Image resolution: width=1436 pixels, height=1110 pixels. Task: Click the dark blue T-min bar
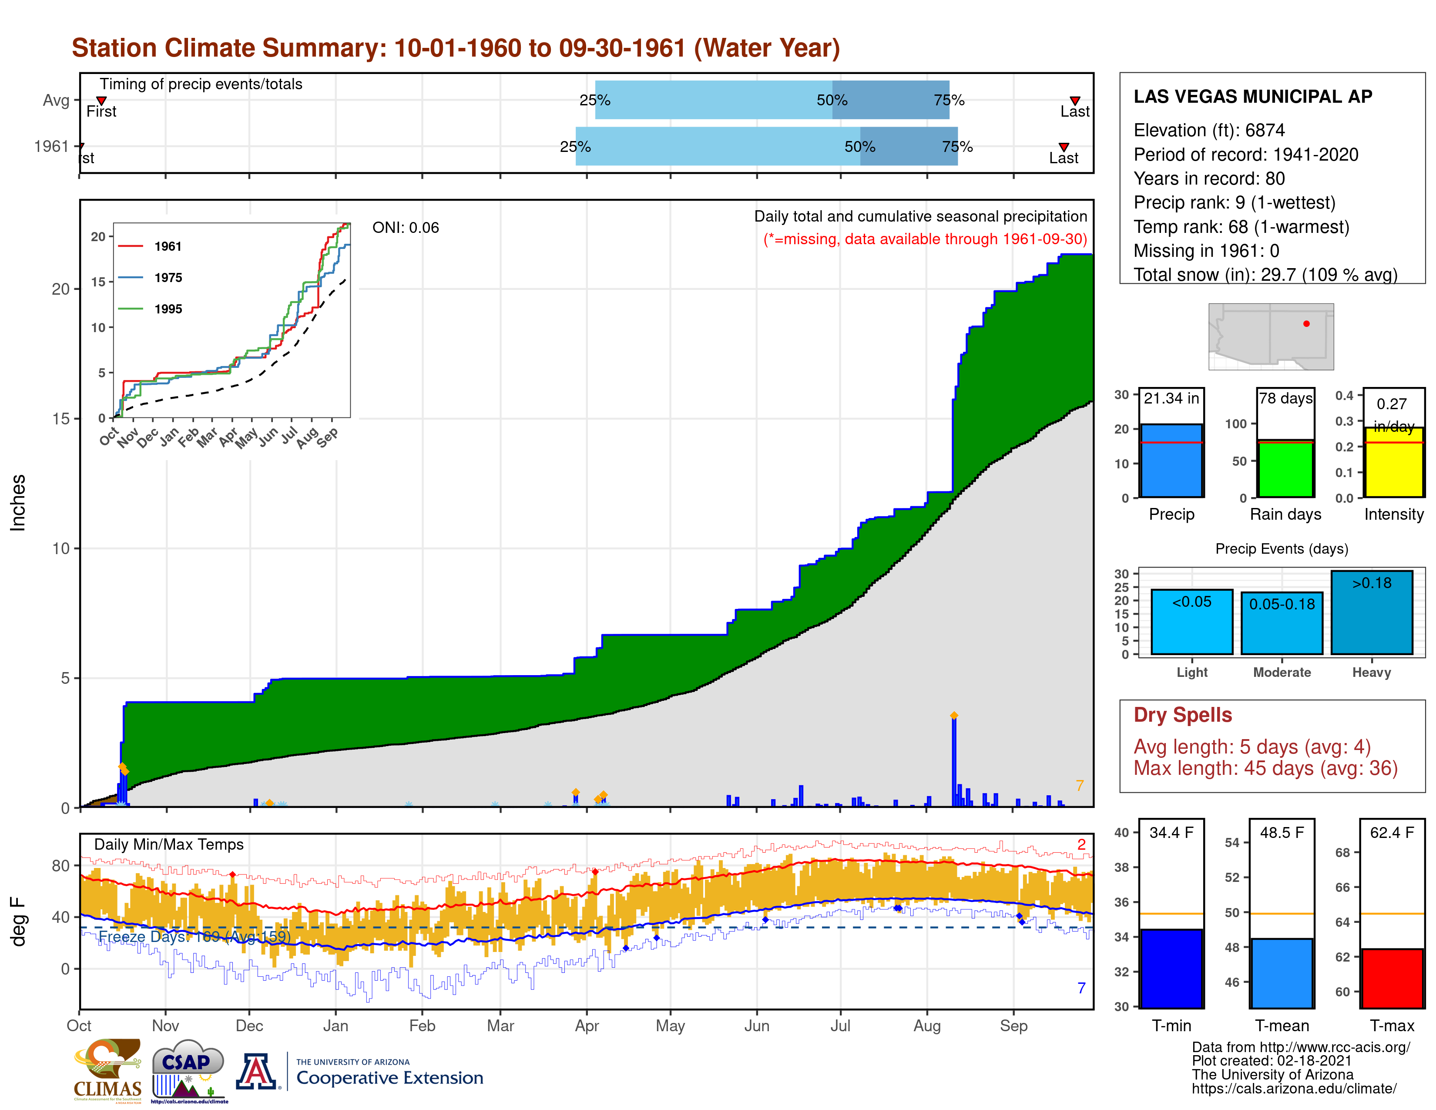pos(1172,968)
